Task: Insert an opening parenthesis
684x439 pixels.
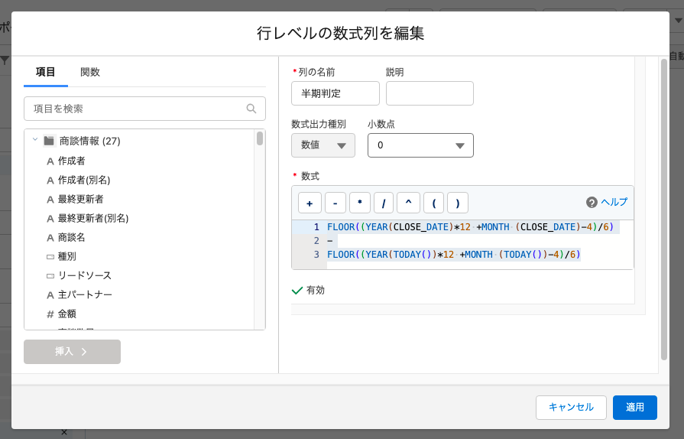Action: click(434, 203)
